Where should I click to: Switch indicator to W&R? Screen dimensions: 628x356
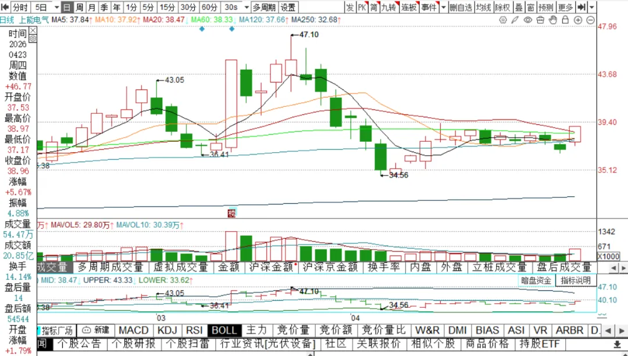pos(427,330)
